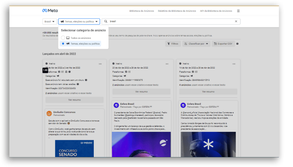
Task: Click the Categorias megaphone icon in middle card
Action: [125, 76]
